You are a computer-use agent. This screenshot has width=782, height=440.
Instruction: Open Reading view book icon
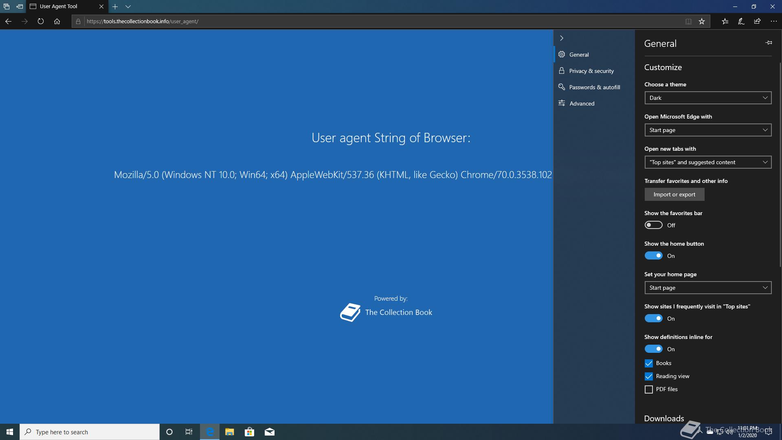(688, 21)
